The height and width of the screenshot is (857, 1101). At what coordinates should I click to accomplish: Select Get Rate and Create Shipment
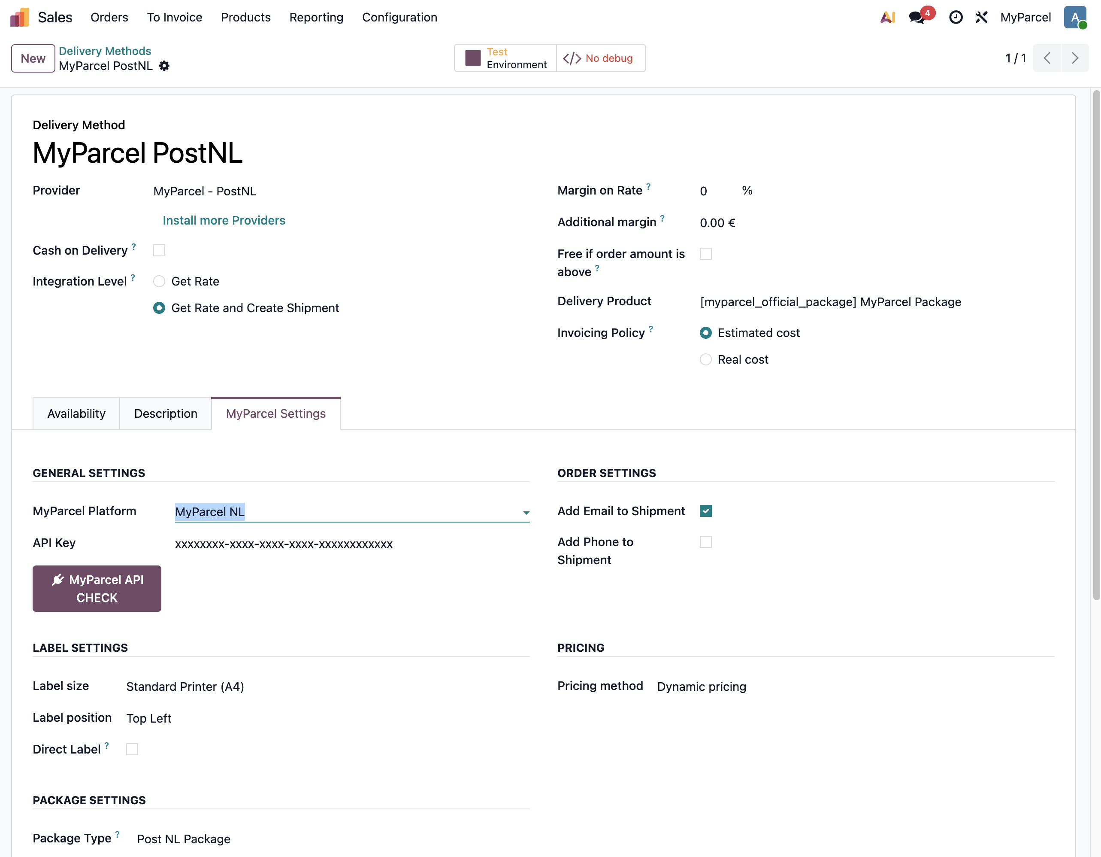click(x=159, y=308)
